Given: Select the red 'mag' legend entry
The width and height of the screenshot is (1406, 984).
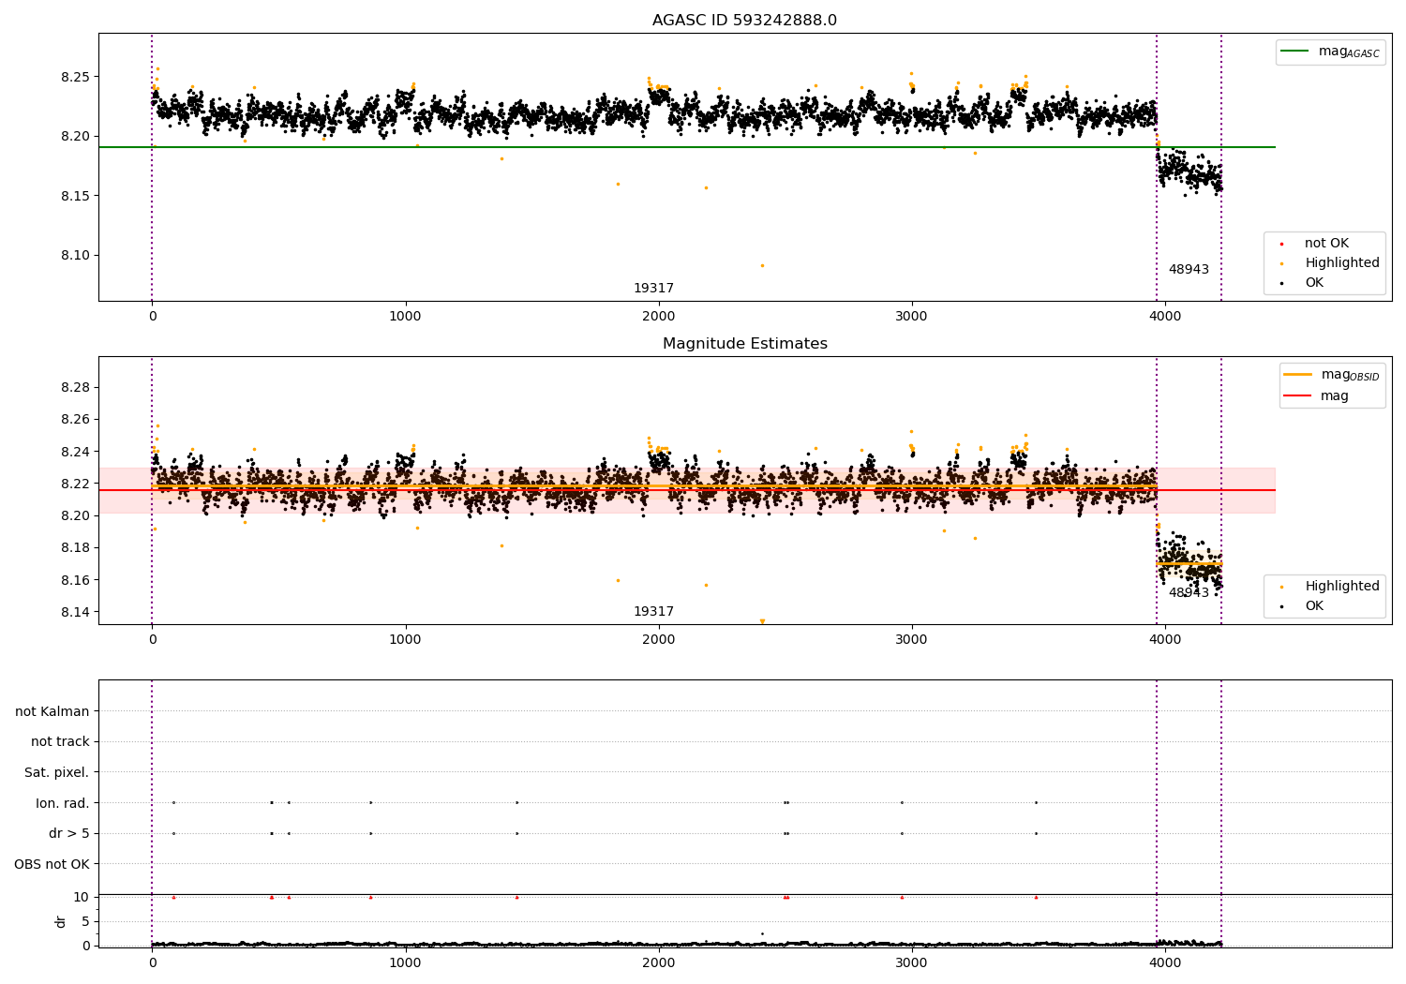Looking at the screenshot, I should click(x=1334, y=396).
